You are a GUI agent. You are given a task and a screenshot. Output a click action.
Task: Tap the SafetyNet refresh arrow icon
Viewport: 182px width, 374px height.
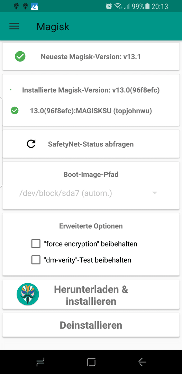coord(31,144)
